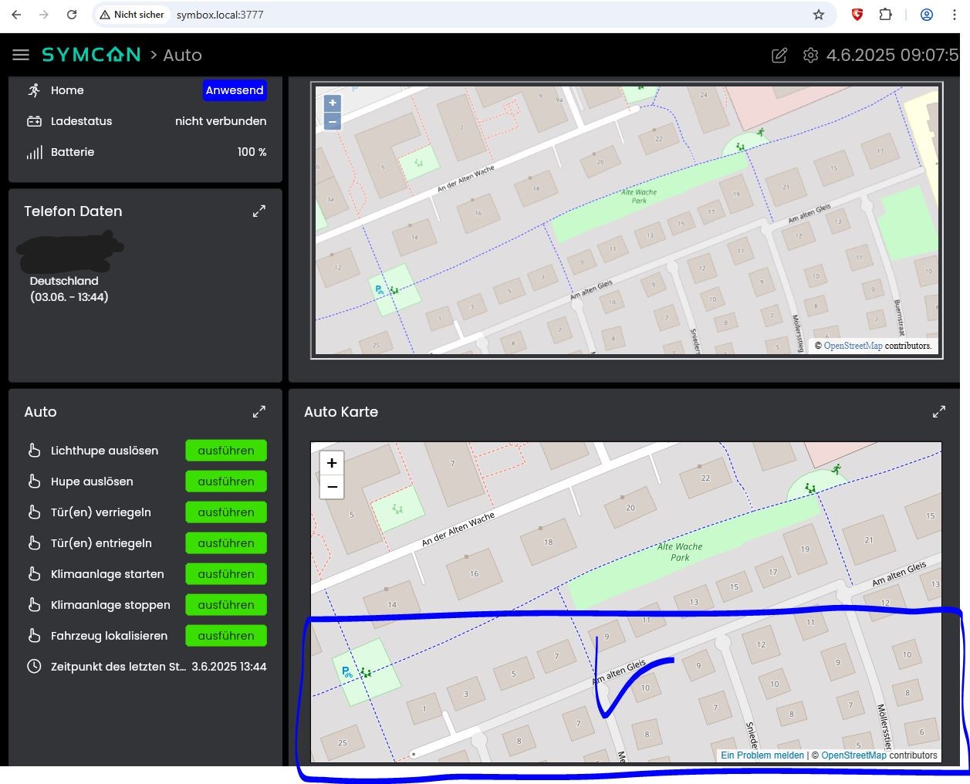Zoom in on the upper map

pos(333,103)
